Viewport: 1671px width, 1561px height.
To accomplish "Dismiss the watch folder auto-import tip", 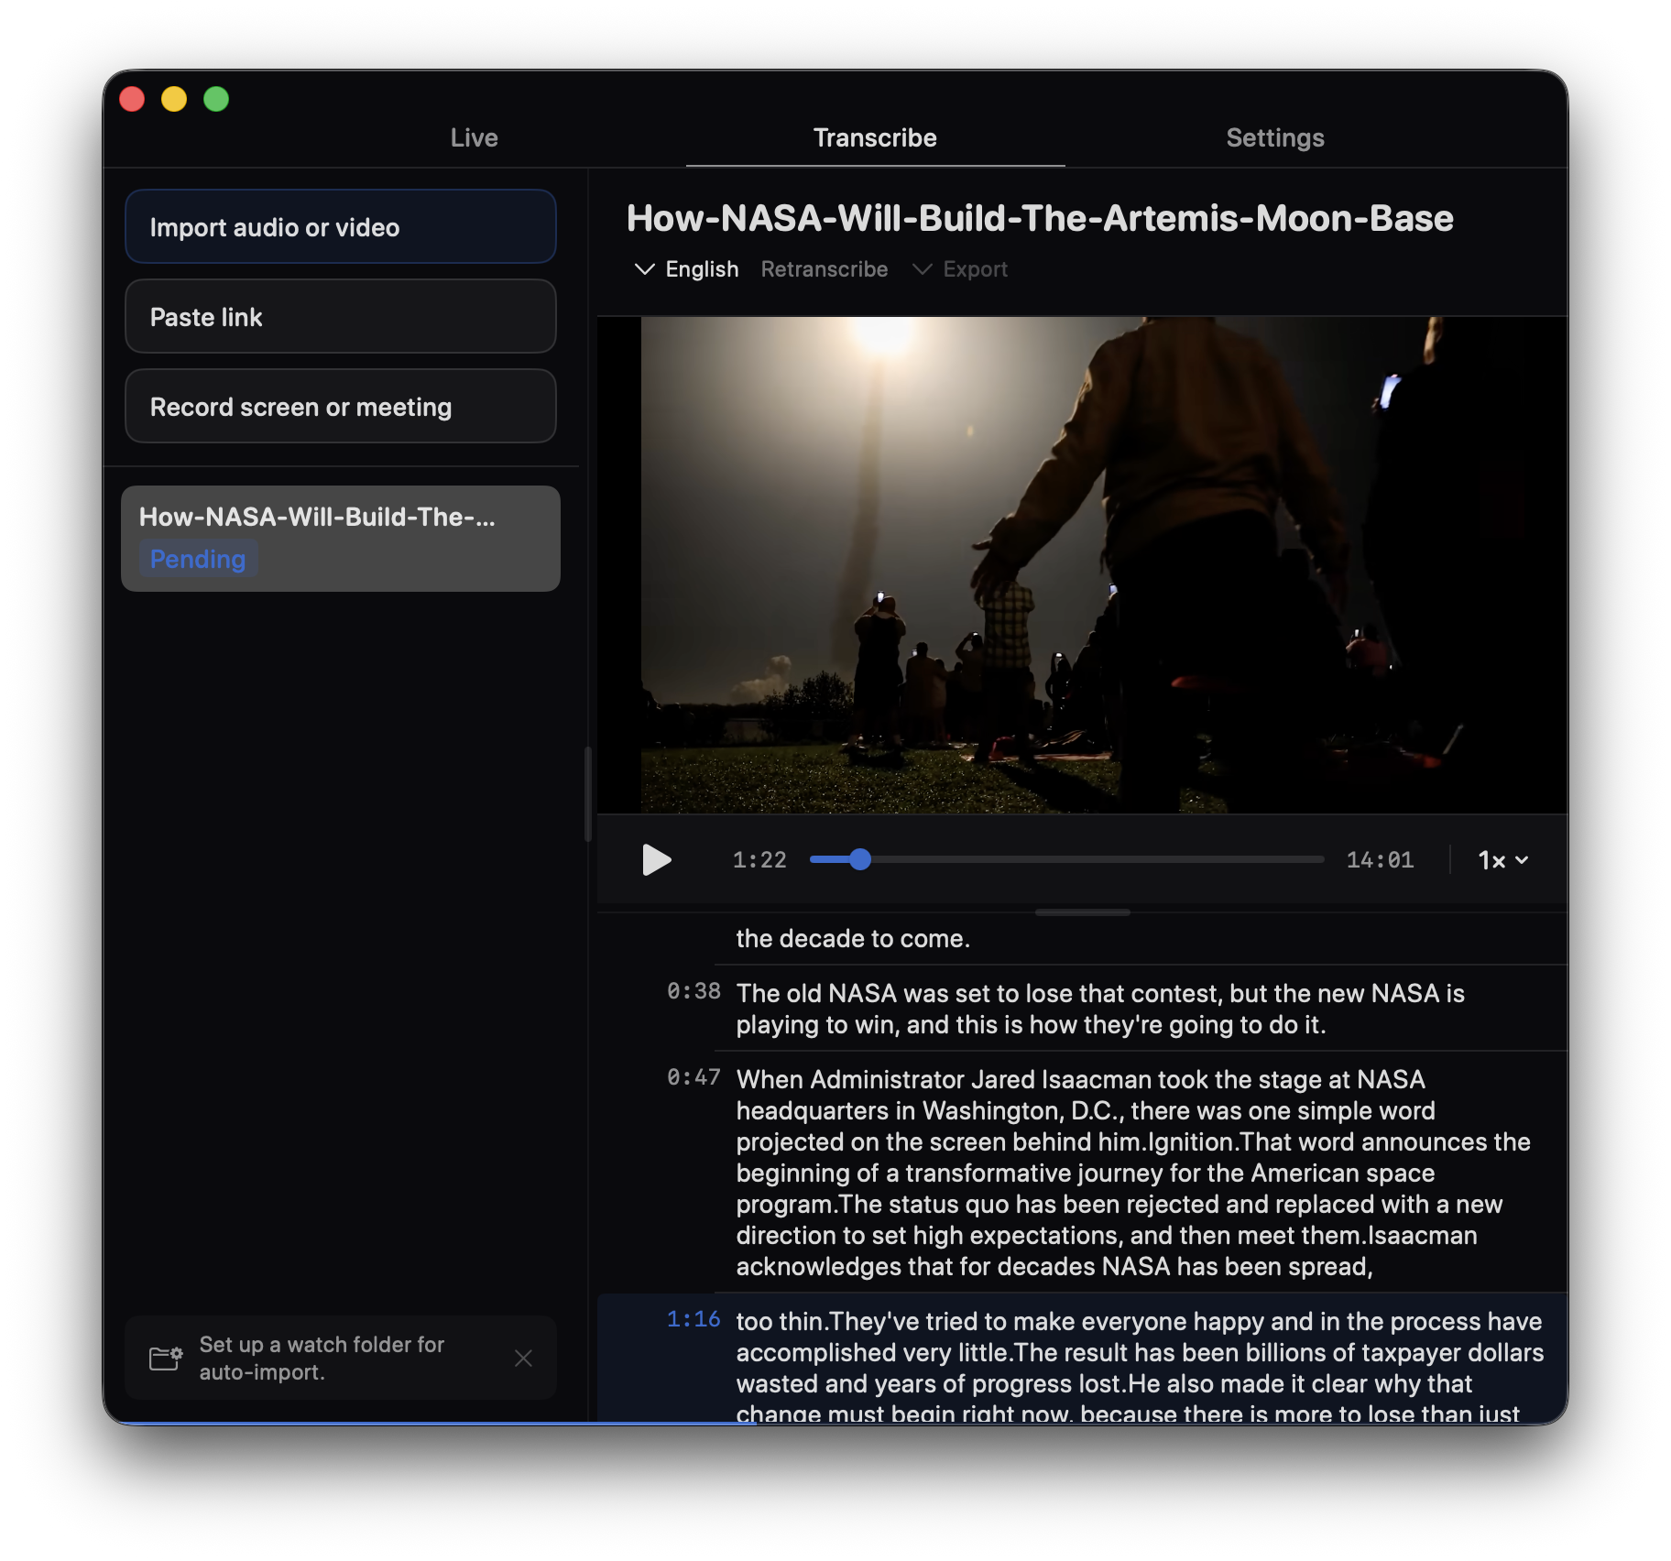I will [523, 1358].
